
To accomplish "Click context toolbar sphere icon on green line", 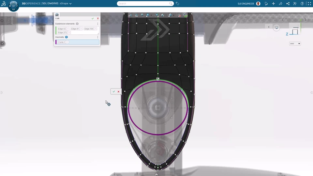I will (x=157, y=15).
